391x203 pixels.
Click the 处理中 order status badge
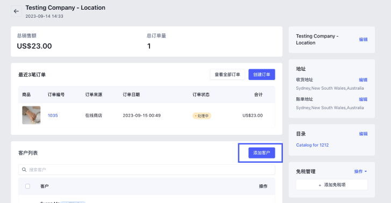tap(202, 116)
